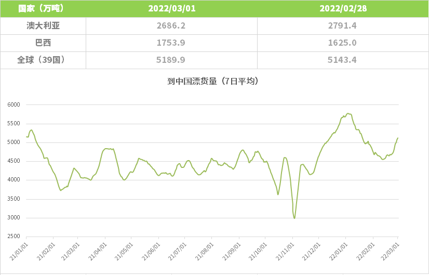Select the 澳大利亚 row label

click(43, 26)
